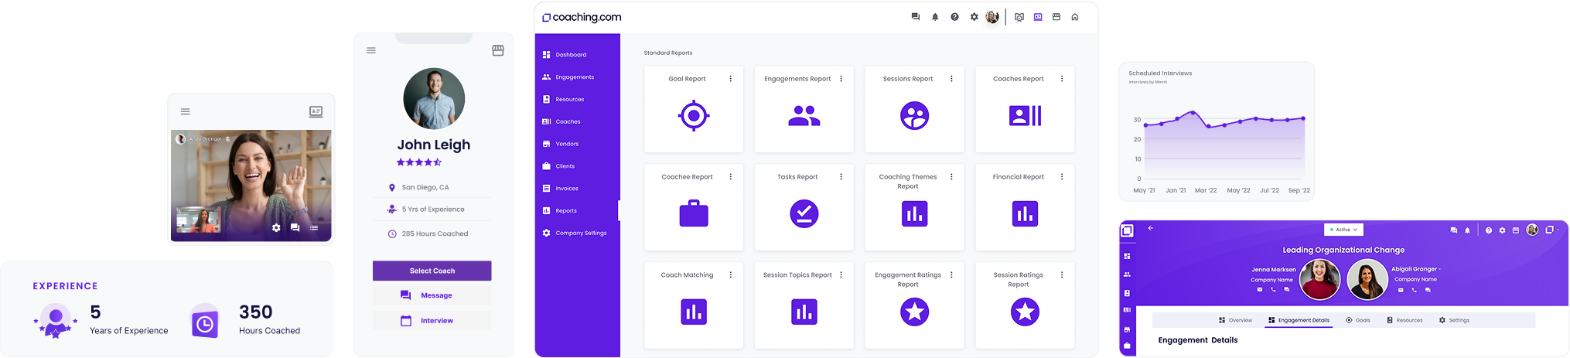Screen dimensions: 1570x358
Task: Open Coaching Themes Report chart icon
Action: (x=915, y=213)
